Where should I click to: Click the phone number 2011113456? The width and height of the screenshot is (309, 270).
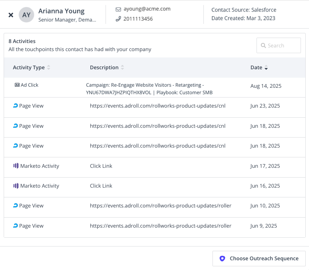(138, 18)
